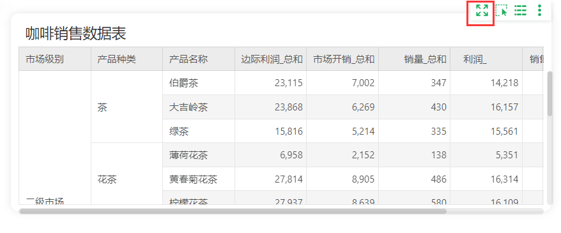
Task: Click the 花茶 category cell
Action: click(x=127, y=174)
